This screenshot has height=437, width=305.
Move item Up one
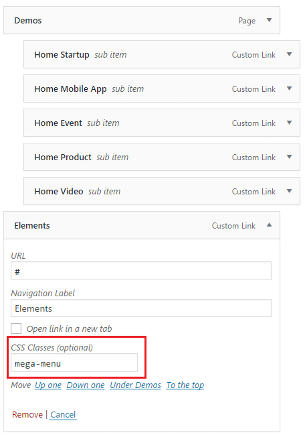click(x=48, y=385)
